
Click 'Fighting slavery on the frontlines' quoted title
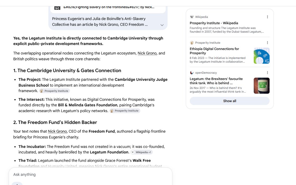point(109,7)
